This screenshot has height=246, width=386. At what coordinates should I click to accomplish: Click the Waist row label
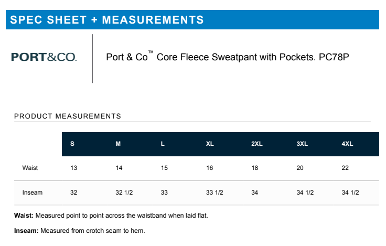[x=30, y=168]
